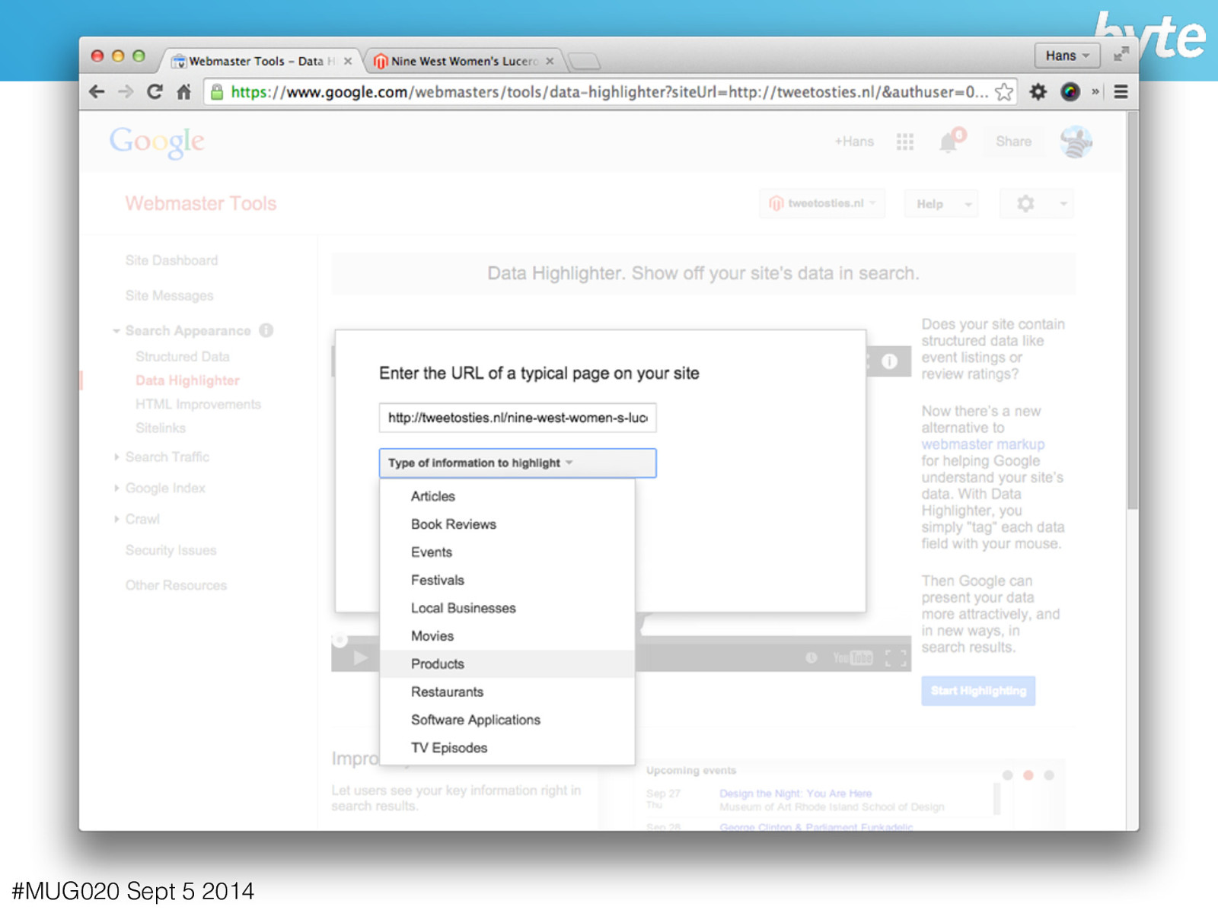Close the Webmaster Tools tab
1218x913 pixels.
(348, 61)
